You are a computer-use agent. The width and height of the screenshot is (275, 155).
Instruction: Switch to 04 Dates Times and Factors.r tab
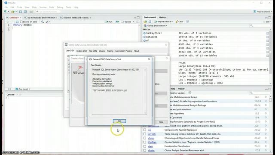pyautogui.click(x=76, y=18)
